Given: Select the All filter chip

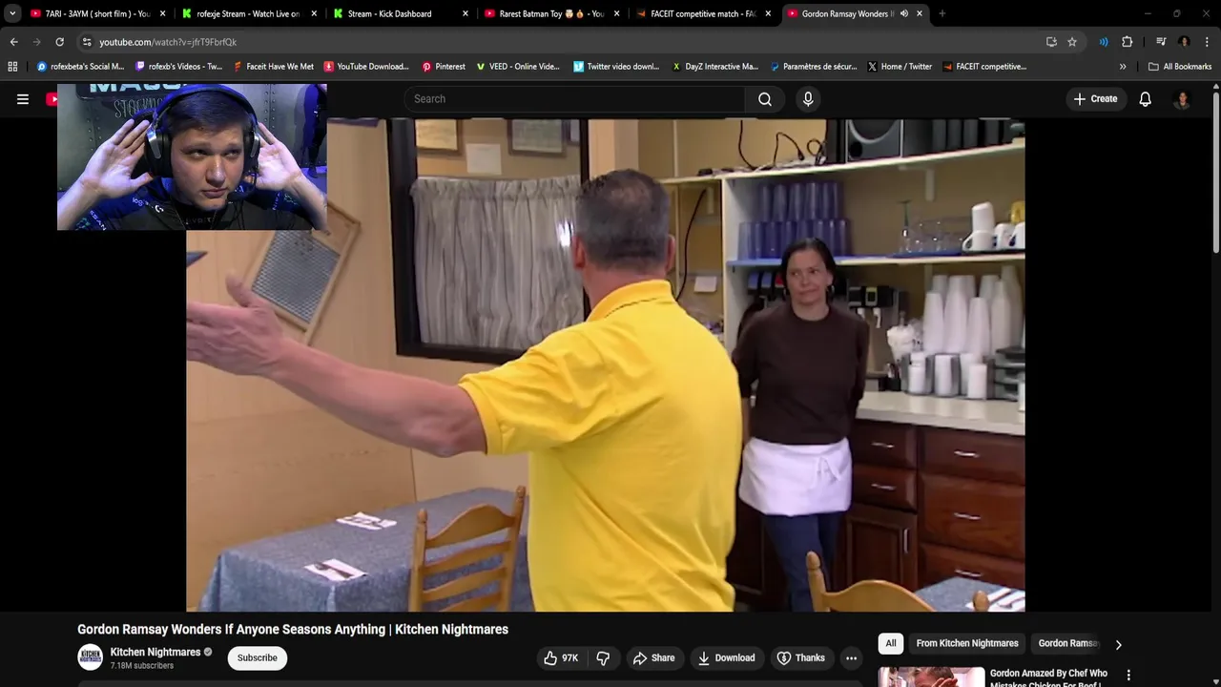Looking at the screenshot, I should pyautogui.click(x=891, y=643).
